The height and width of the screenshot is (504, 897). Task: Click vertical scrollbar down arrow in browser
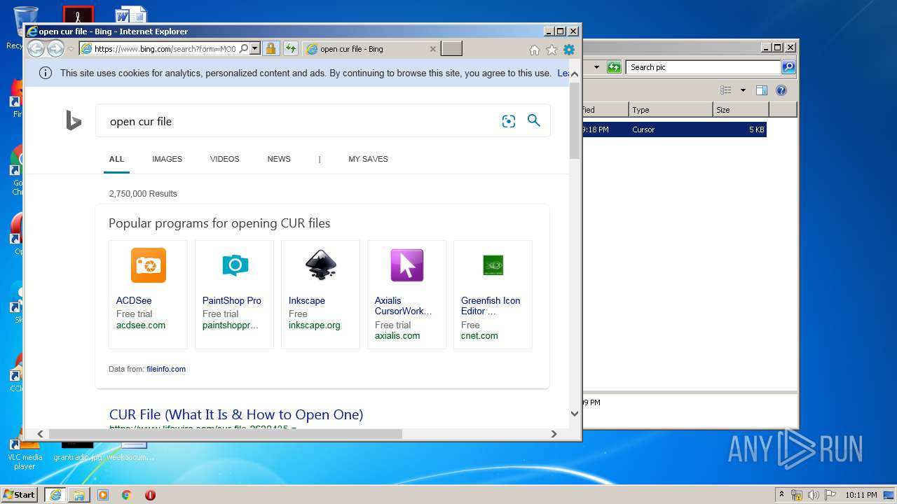(575, 414)
